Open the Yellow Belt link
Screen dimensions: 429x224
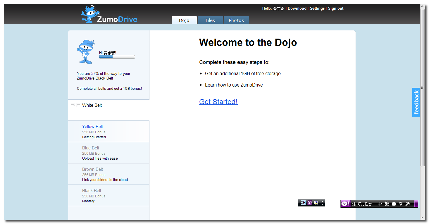point(92,127)
